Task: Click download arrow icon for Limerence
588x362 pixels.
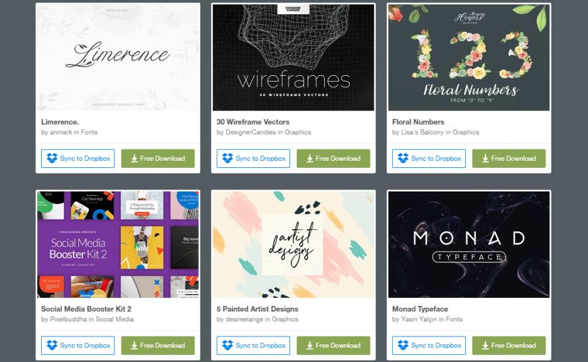Action: [x=134, y=159]
